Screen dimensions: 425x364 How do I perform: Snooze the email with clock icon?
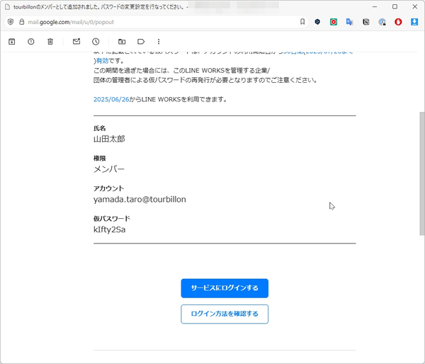(96, 42)
